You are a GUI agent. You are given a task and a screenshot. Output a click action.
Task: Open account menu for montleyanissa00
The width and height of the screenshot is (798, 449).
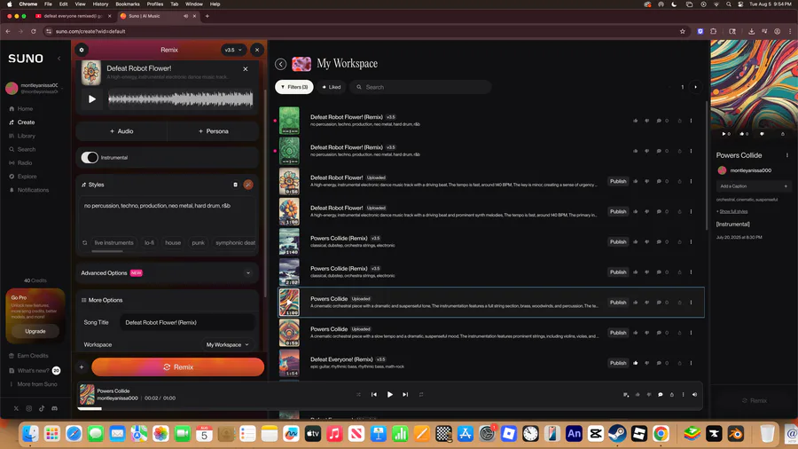tap(35, 88)
